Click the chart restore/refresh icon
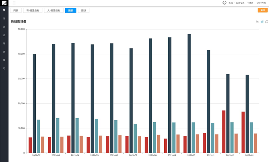 pos(267,22)
